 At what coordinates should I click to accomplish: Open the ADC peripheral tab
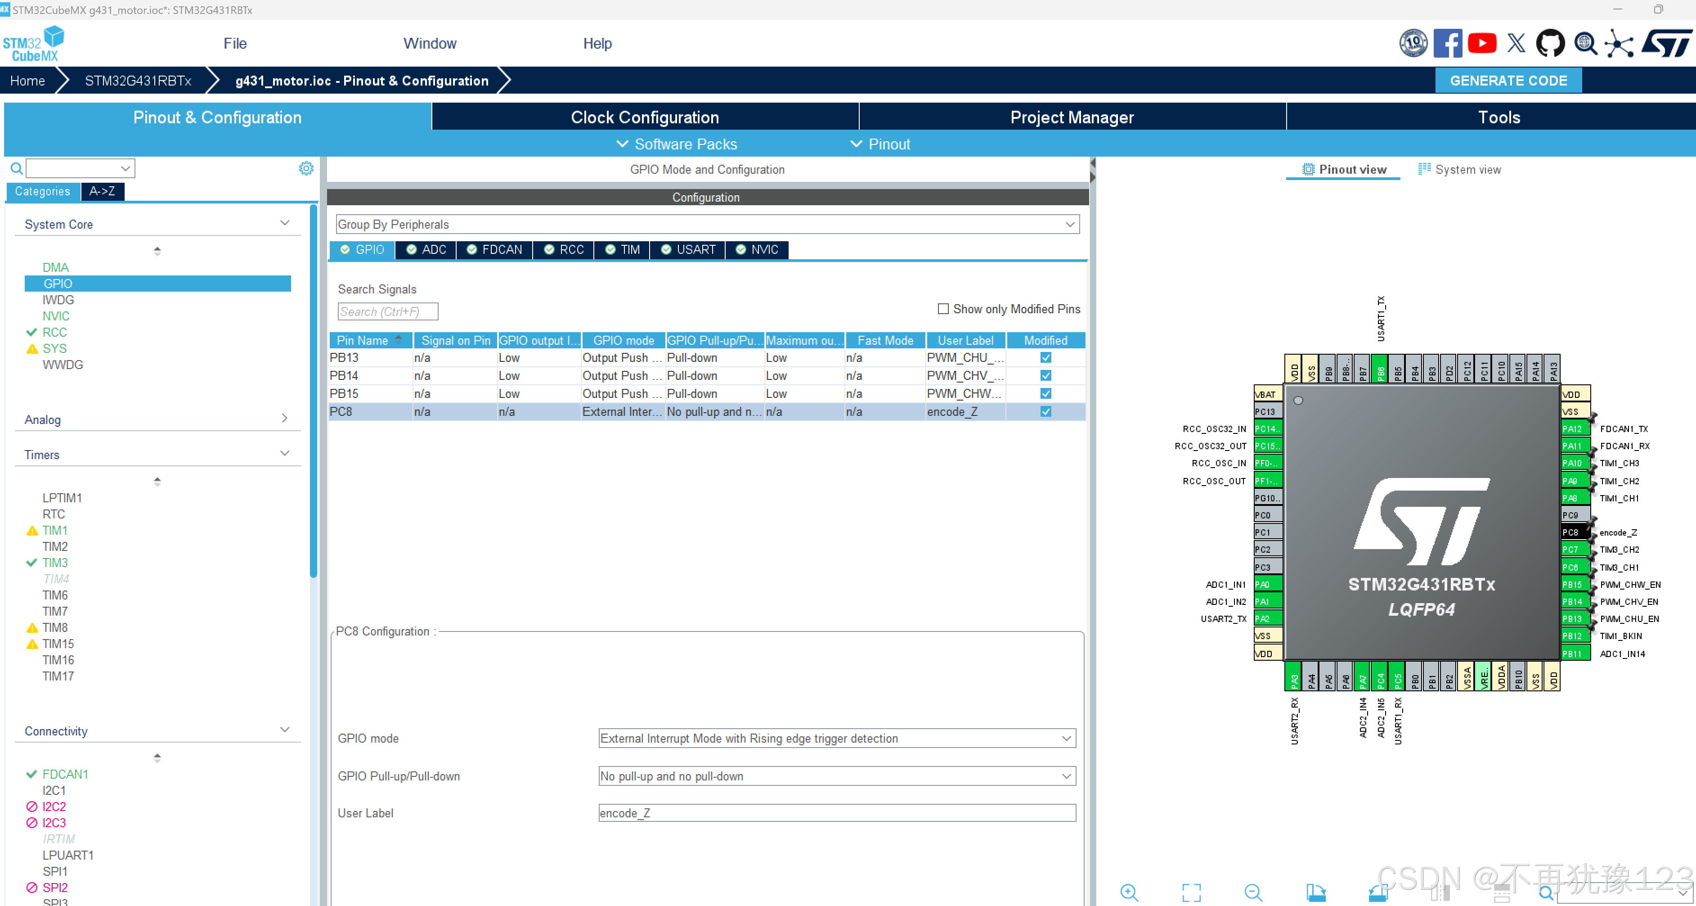click(426, 250)
